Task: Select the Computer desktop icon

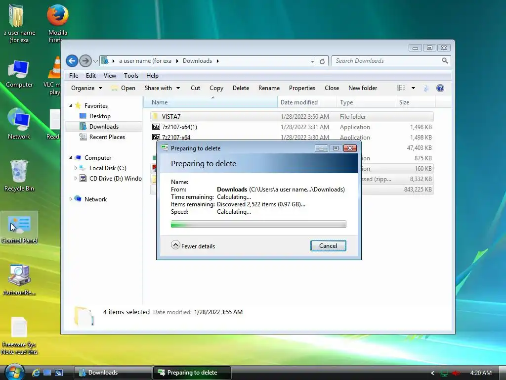Action: click(19, 73)
